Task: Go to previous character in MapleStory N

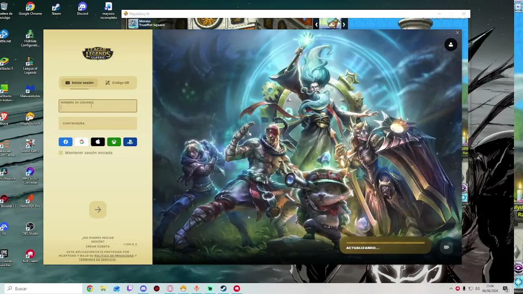Action: click(316, 24)
